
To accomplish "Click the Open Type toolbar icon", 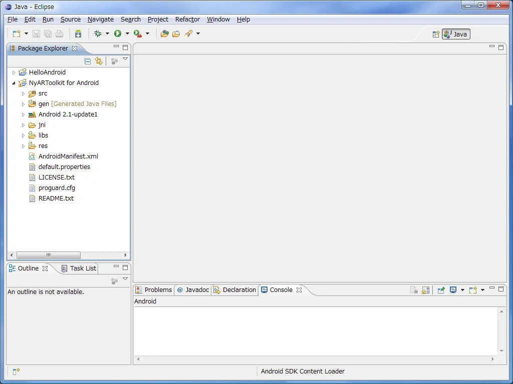I will pos(164,33).
